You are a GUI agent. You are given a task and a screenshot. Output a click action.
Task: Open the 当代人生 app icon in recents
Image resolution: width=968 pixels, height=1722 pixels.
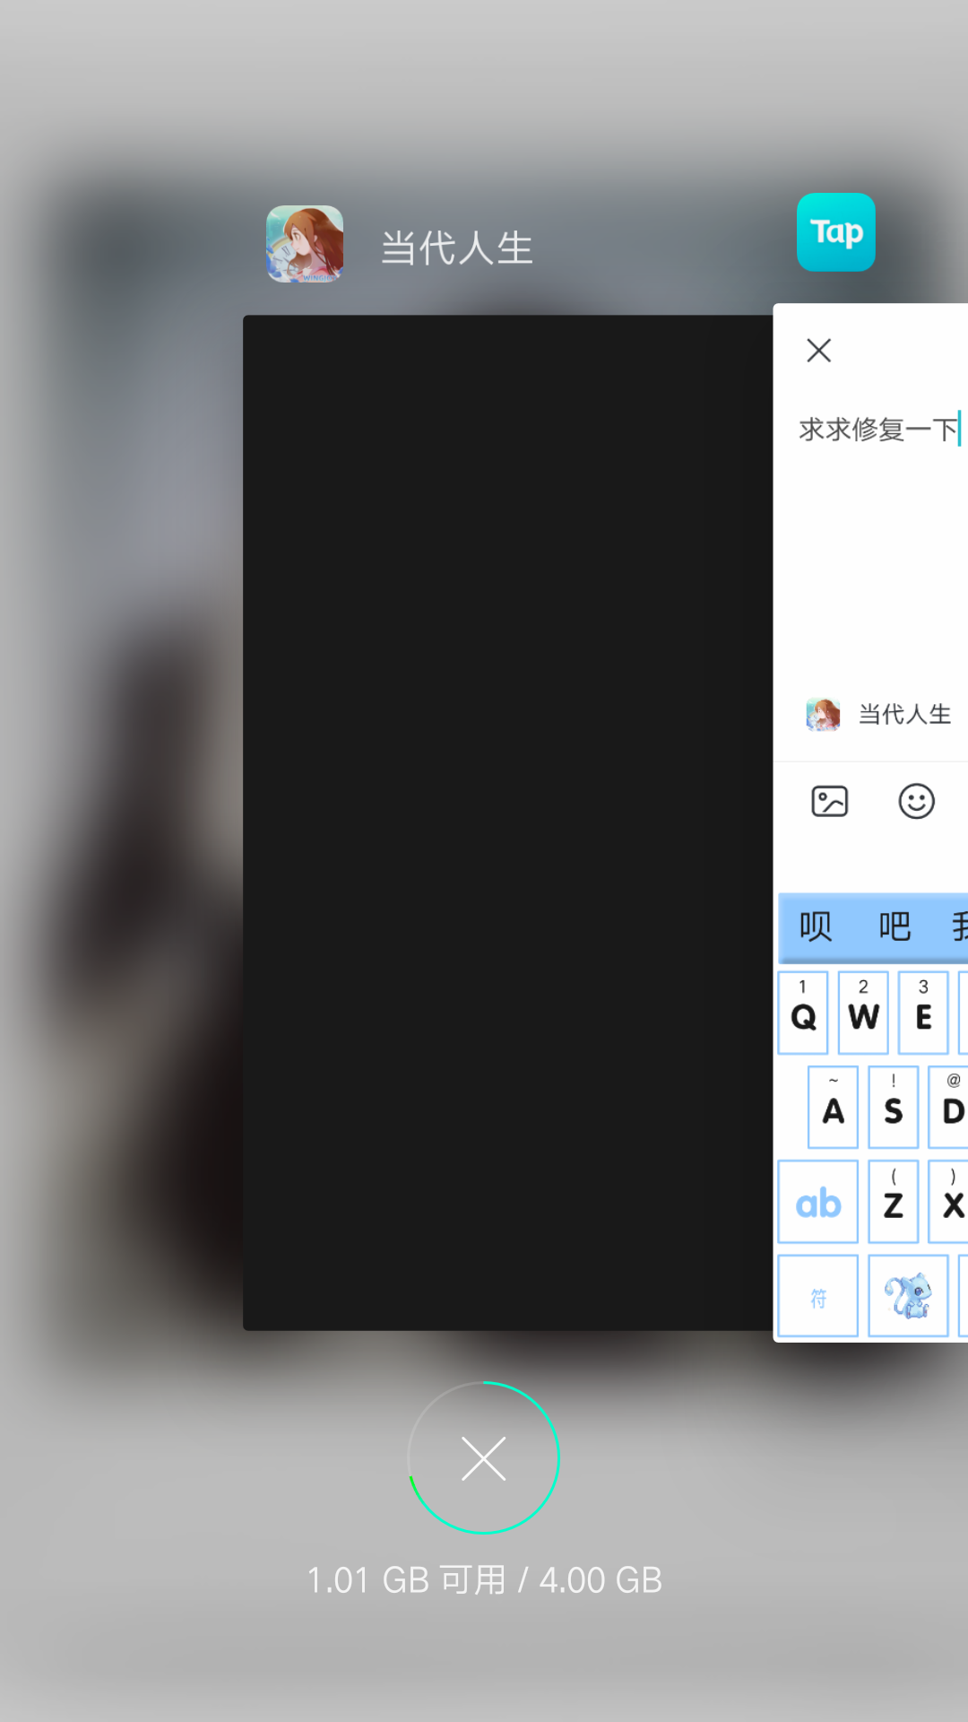[x=305, y=244]
